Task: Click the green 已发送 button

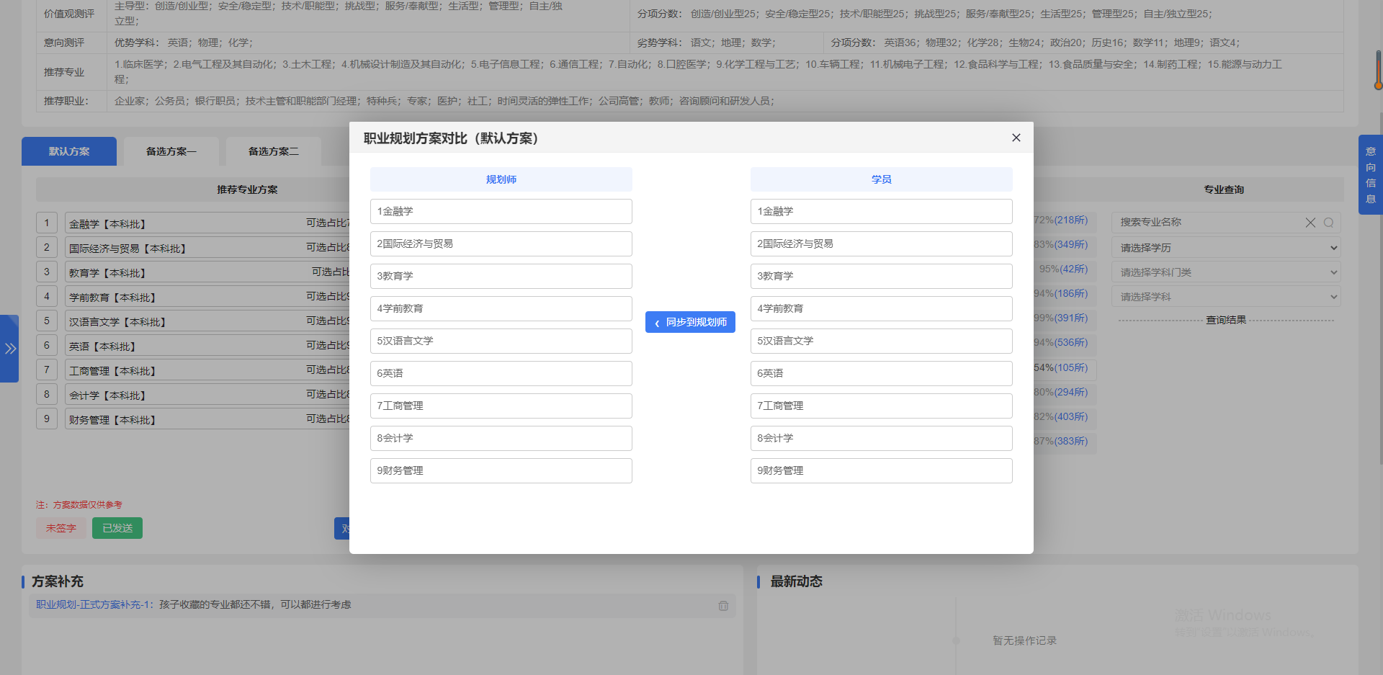Action: tap(117, 528)
